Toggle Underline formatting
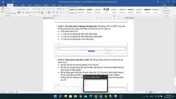The width and height of the screenshot is (176, 99). 23,12
